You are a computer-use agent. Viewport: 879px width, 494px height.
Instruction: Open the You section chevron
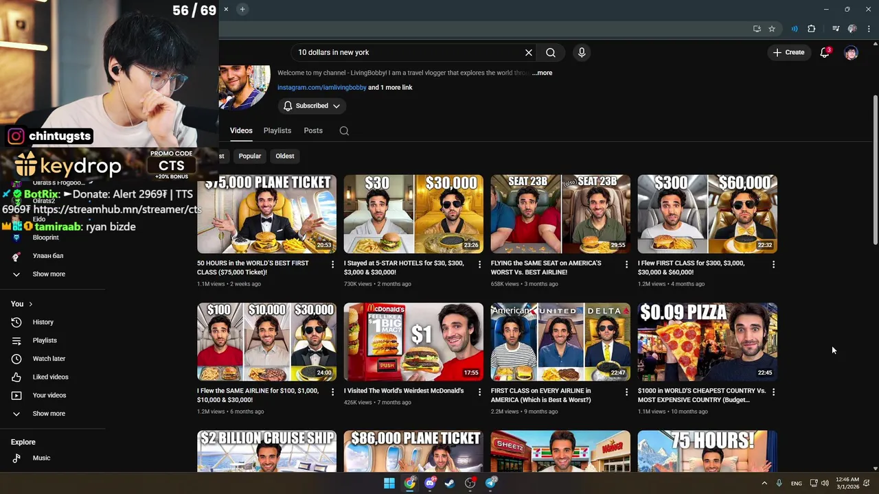click(x=30, y=304)
